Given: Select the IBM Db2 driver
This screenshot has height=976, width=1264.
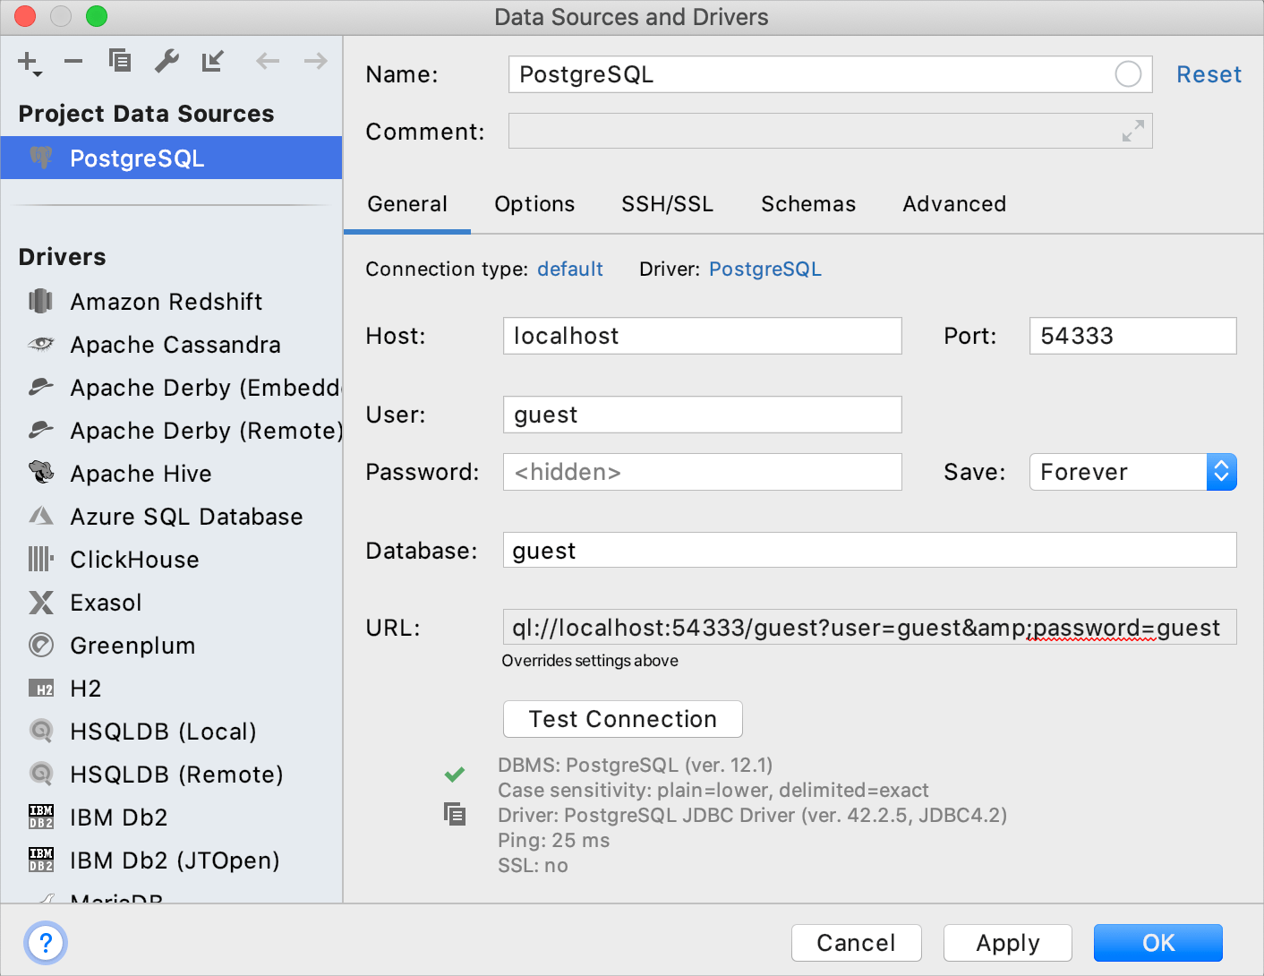Looking at the screenshot, I should (x=171, y=818).
